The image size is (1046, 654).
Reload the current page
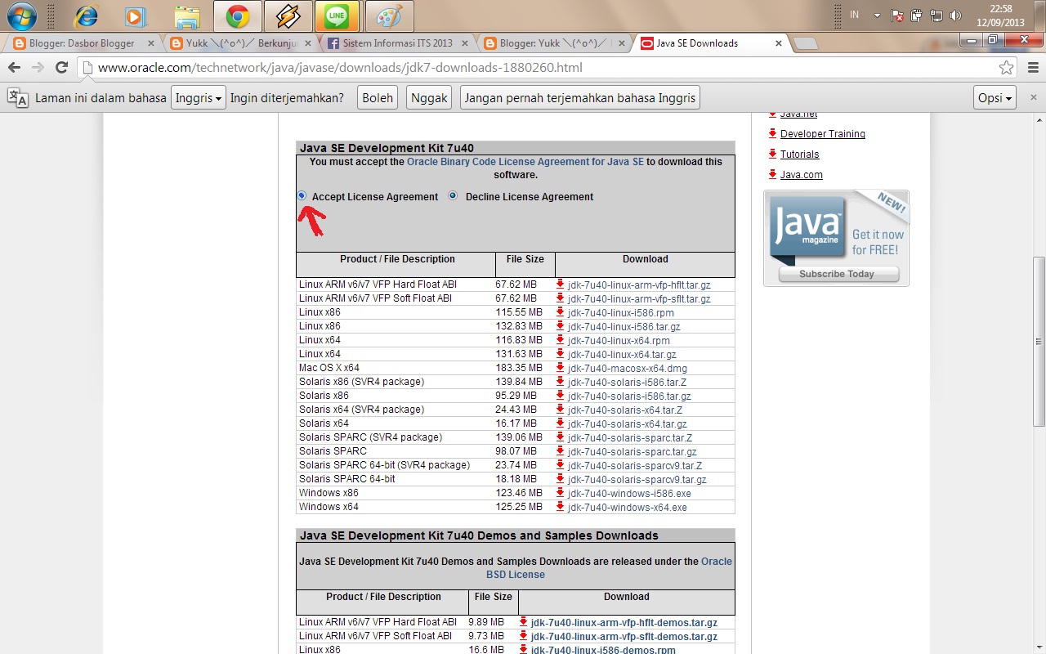(x=62, y=69)
